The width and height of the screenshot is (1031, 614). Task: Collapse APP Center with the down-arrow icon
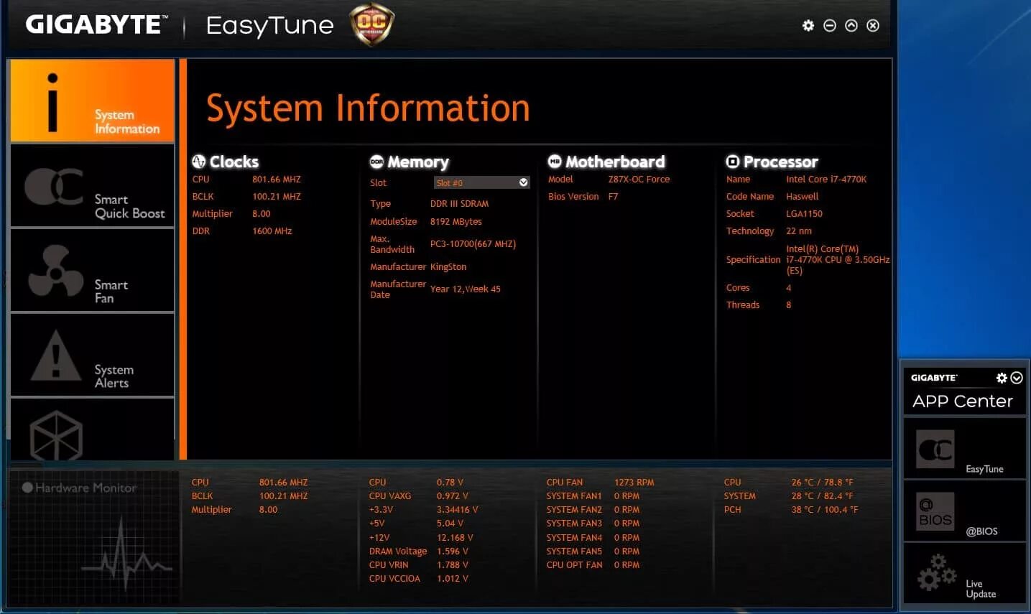[1017, 378]
